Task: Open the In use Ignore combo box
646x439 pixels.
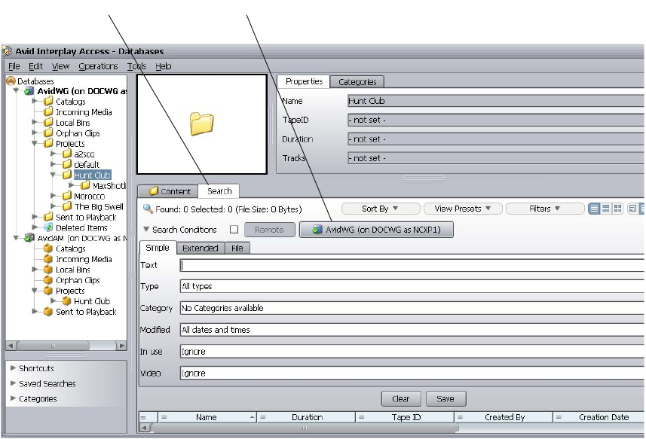Action: pyautogui.click(x=412, y=352)
